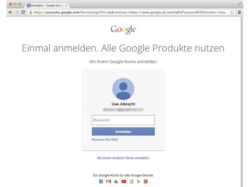Select the Anmelden – Google Konto tab
This screenshot has width=250, height=187.
coord(47,5)
